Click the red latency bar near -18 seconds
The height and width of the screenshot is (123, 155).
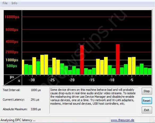coord(82,60)
